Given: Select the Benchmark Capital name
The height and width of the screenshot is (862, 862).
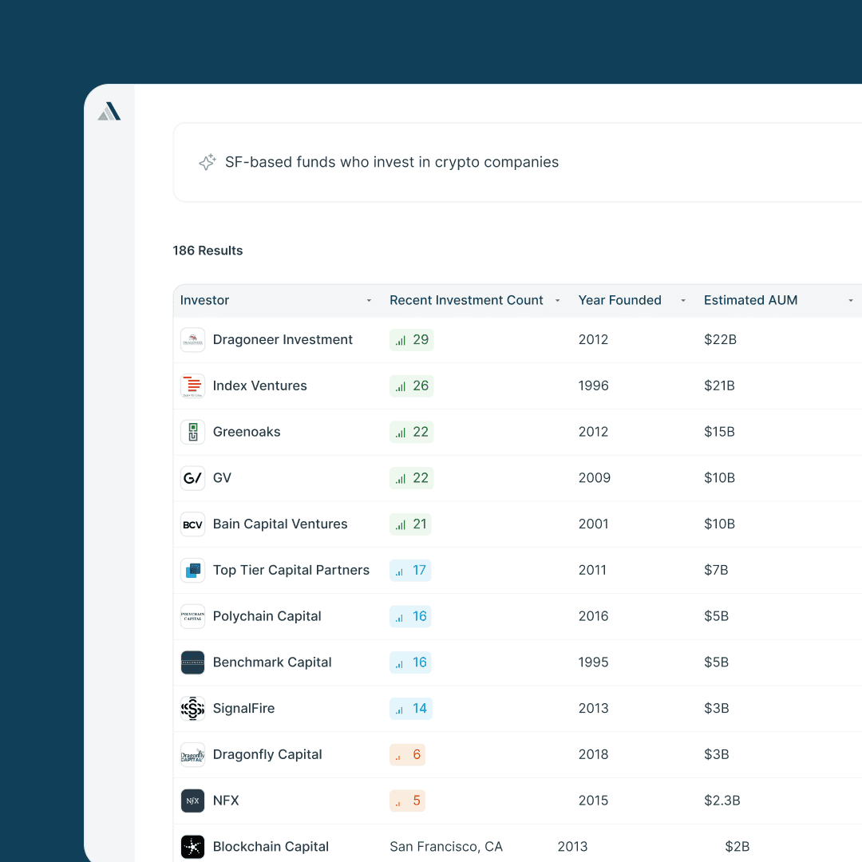Looking at the screenshot, I should click(x=272, y=662).
